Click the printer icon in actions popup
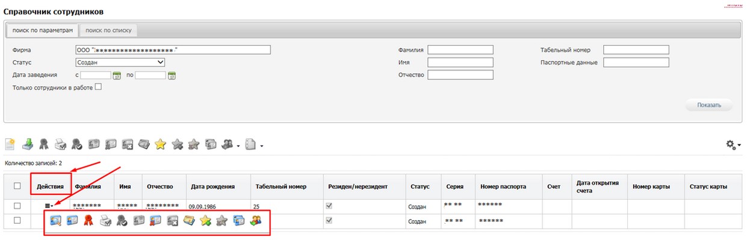The height and width of the screenshot is (240, 750). (x=105, y=221)
